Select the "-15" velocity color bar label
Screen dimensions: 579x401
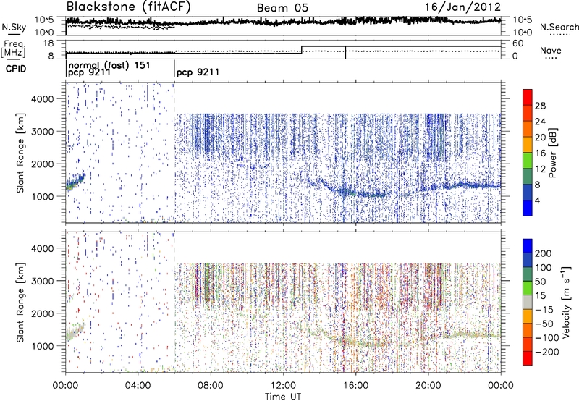(544, 309)
